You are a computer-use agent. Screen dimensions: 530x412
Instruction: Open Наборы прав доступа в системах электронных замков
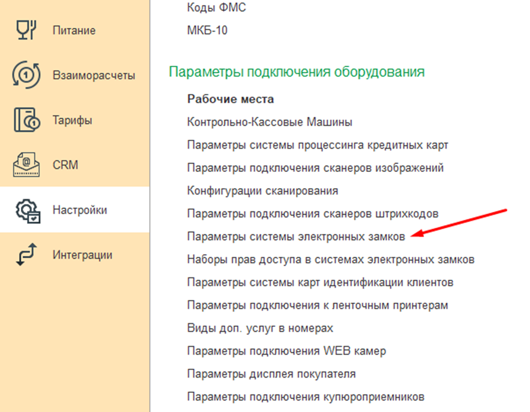coord(331,259)
